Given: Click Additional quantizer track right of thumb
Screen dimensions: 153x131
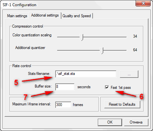Looking at the screenshot, I should coord(115,50).
